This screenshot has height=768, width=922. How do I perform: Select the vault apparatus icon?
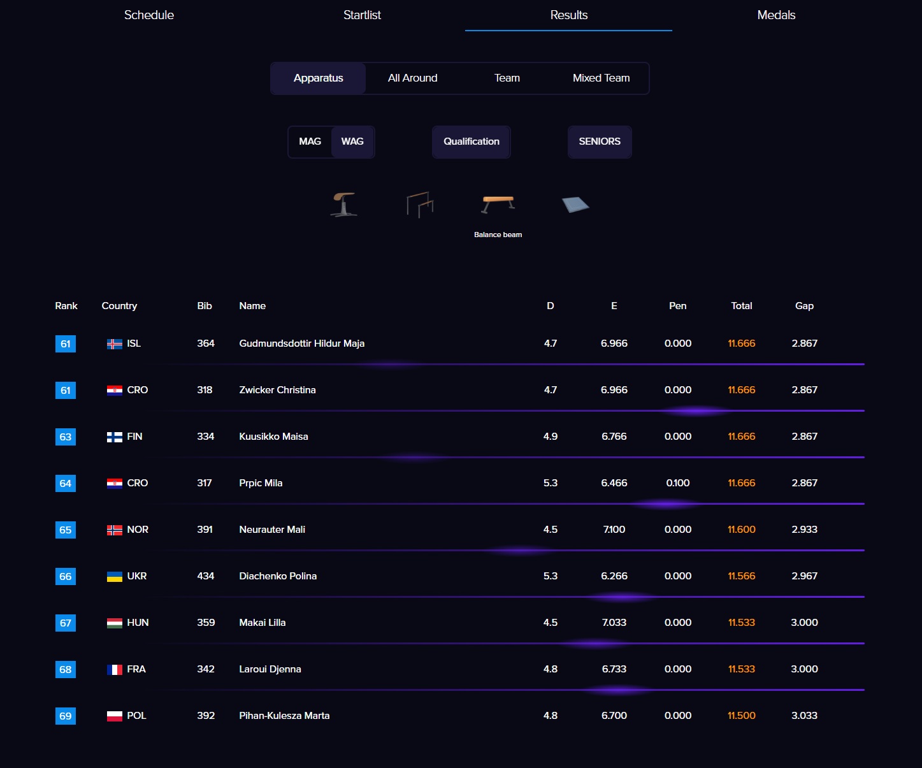343,205
